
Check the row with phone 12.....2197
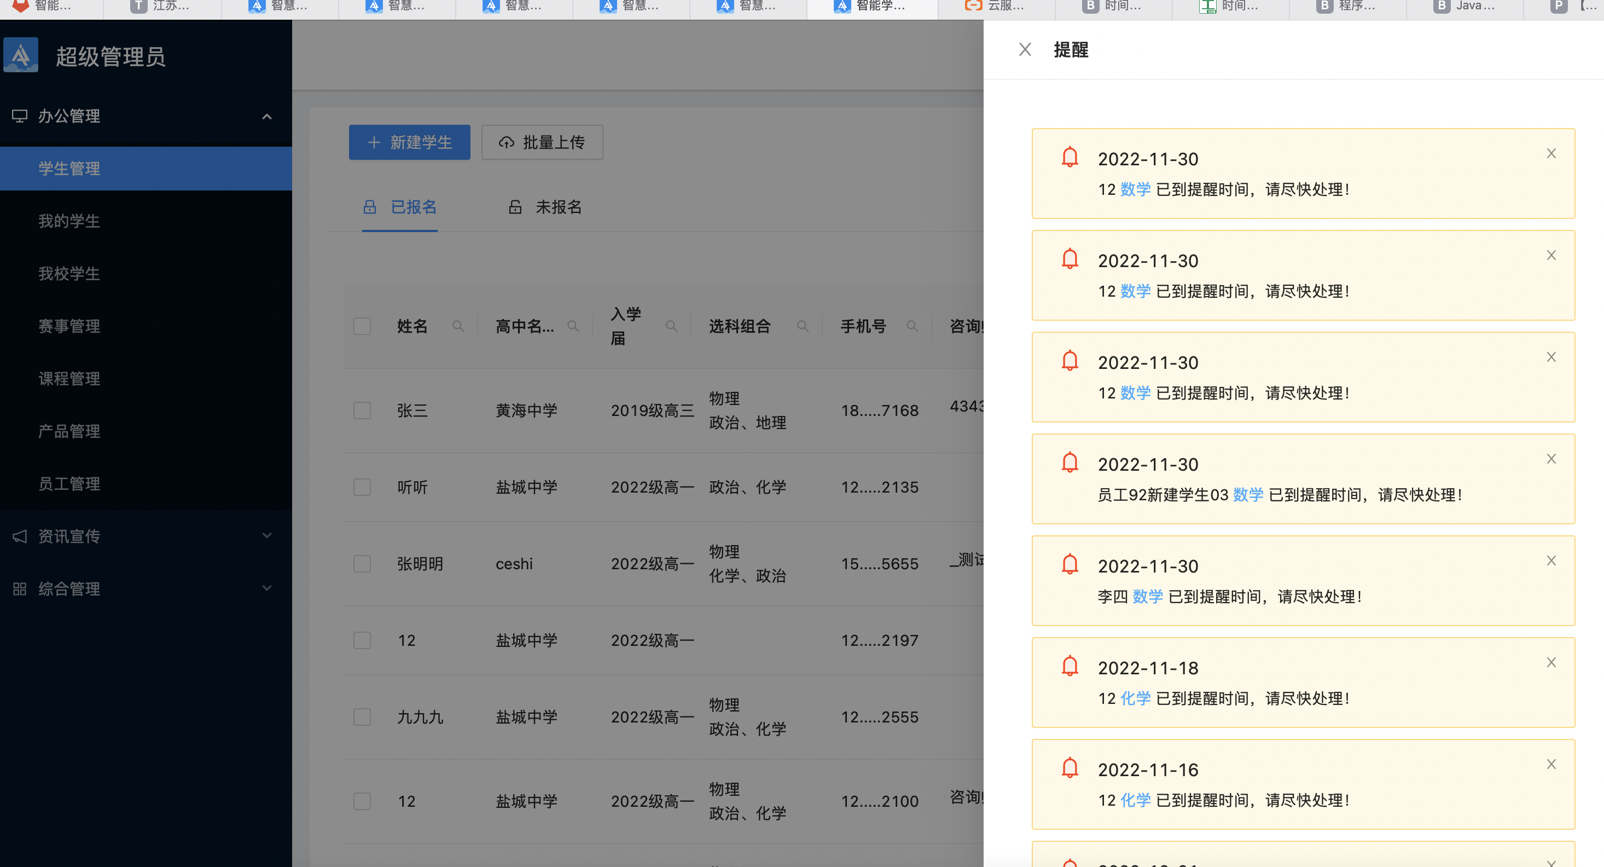362,640
